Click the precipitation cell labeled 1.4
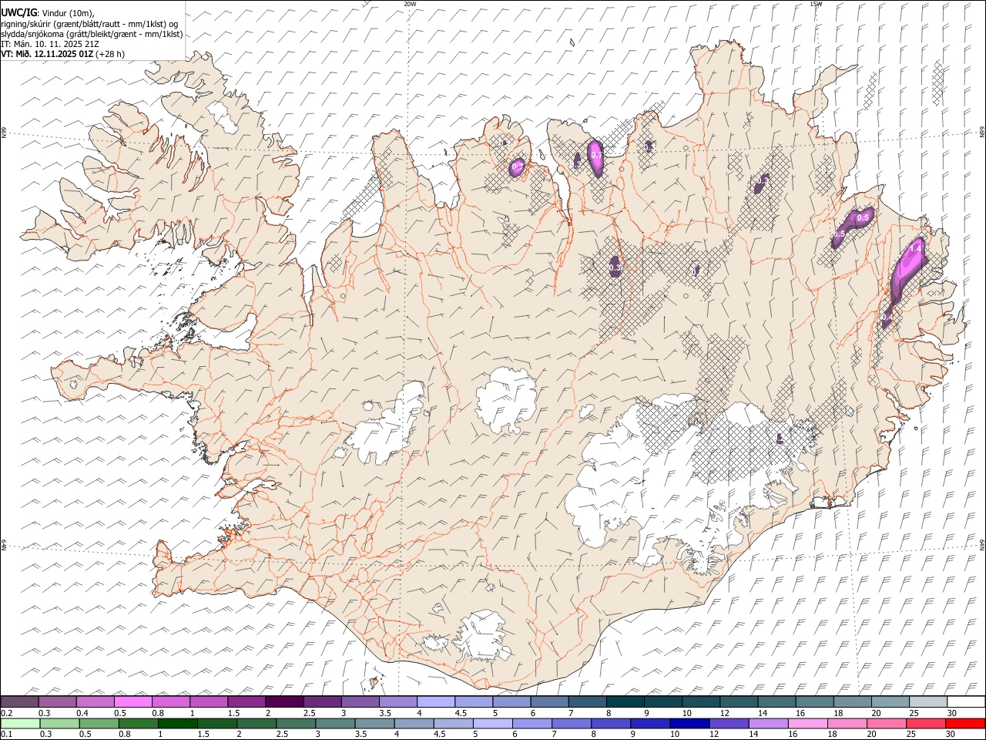The image size is (986, 740). [909, 266]
